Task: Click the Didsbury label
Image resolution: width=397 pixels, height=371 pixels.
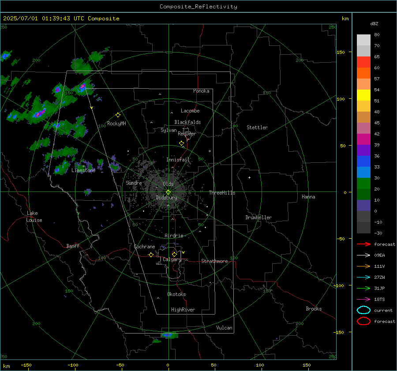Action: [166, 198]
